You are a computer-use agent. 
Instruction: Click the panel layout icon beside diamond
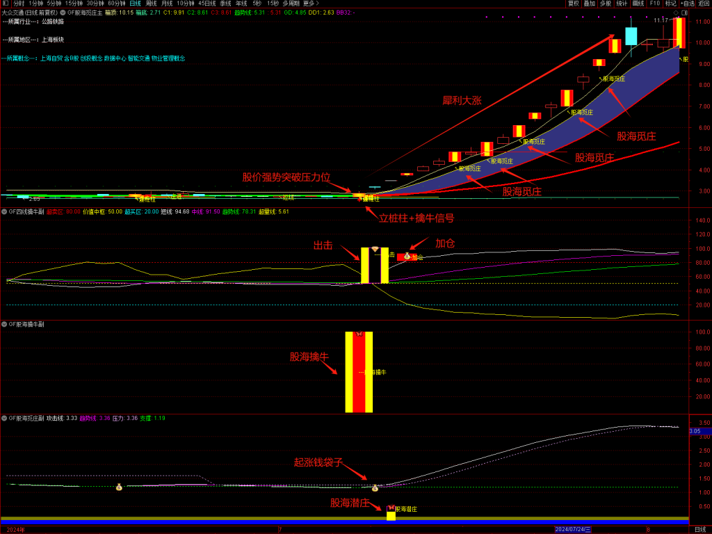click(684, 13)
